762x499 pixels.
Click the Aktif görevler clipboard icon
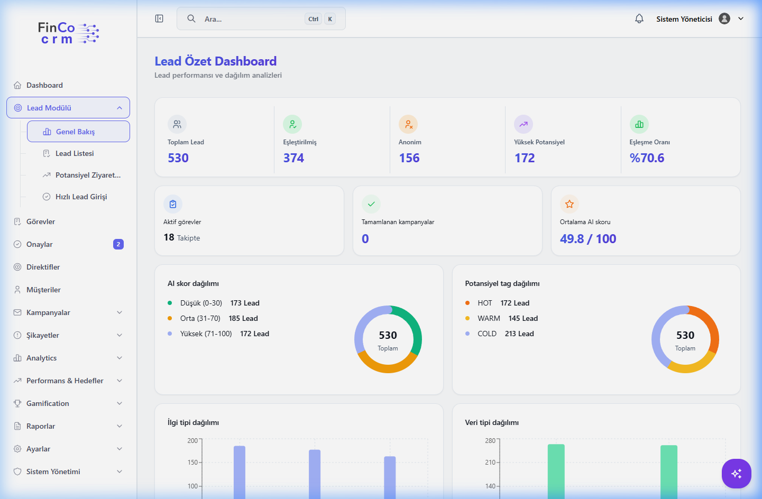click(x=173, y=204)
